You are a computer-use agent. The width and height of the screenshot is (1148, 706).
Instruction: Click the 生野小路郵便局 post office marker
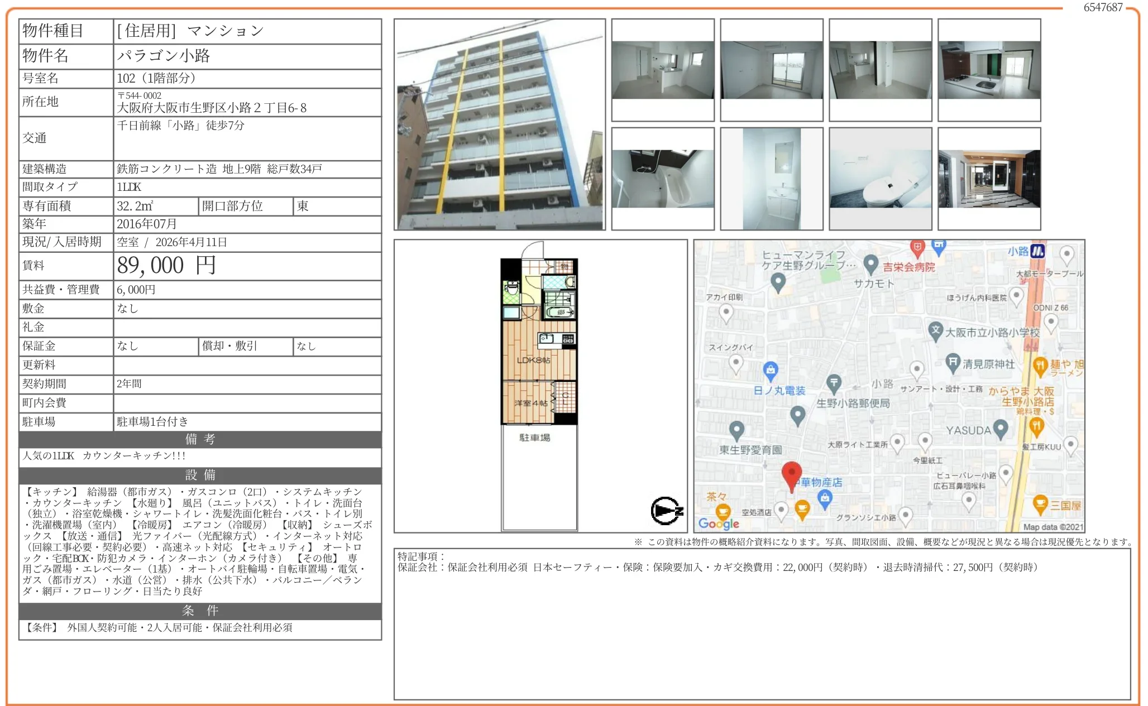[834, 383]
